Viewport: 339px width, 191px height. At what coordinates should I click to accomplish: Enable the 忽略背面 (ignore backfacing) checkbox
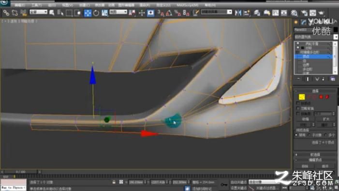tap(298, 108)
